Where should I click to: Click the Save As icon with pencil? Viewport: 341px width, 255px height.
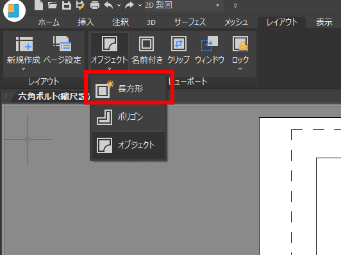81,5
